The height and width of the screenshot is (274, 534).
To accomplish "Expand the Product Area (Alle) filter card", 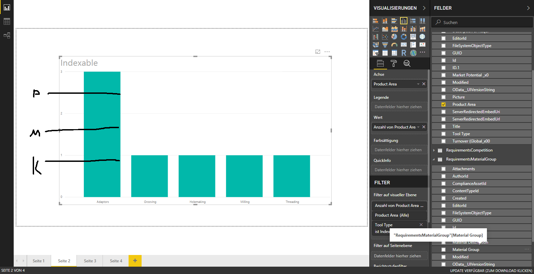I will pyautogui.click(x=399, y=215).
